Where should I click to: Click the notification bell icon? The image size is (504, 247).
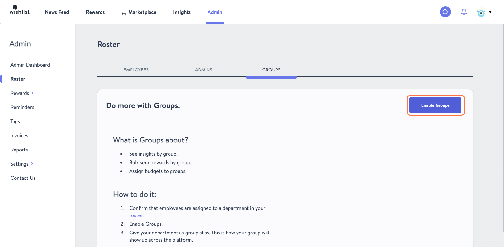pyautogui.click(x=464, y=12)
